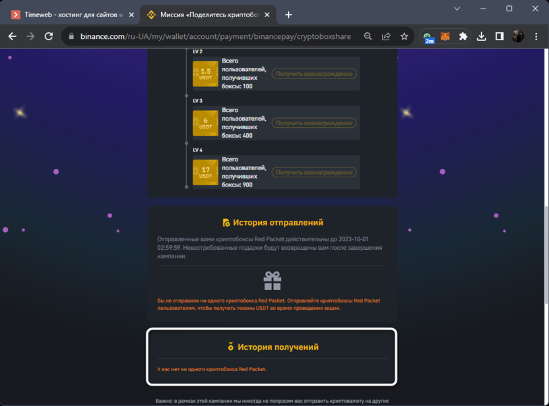
Task: Open the zoom magnifier in address bar
Action: click(x=368, y=36)
